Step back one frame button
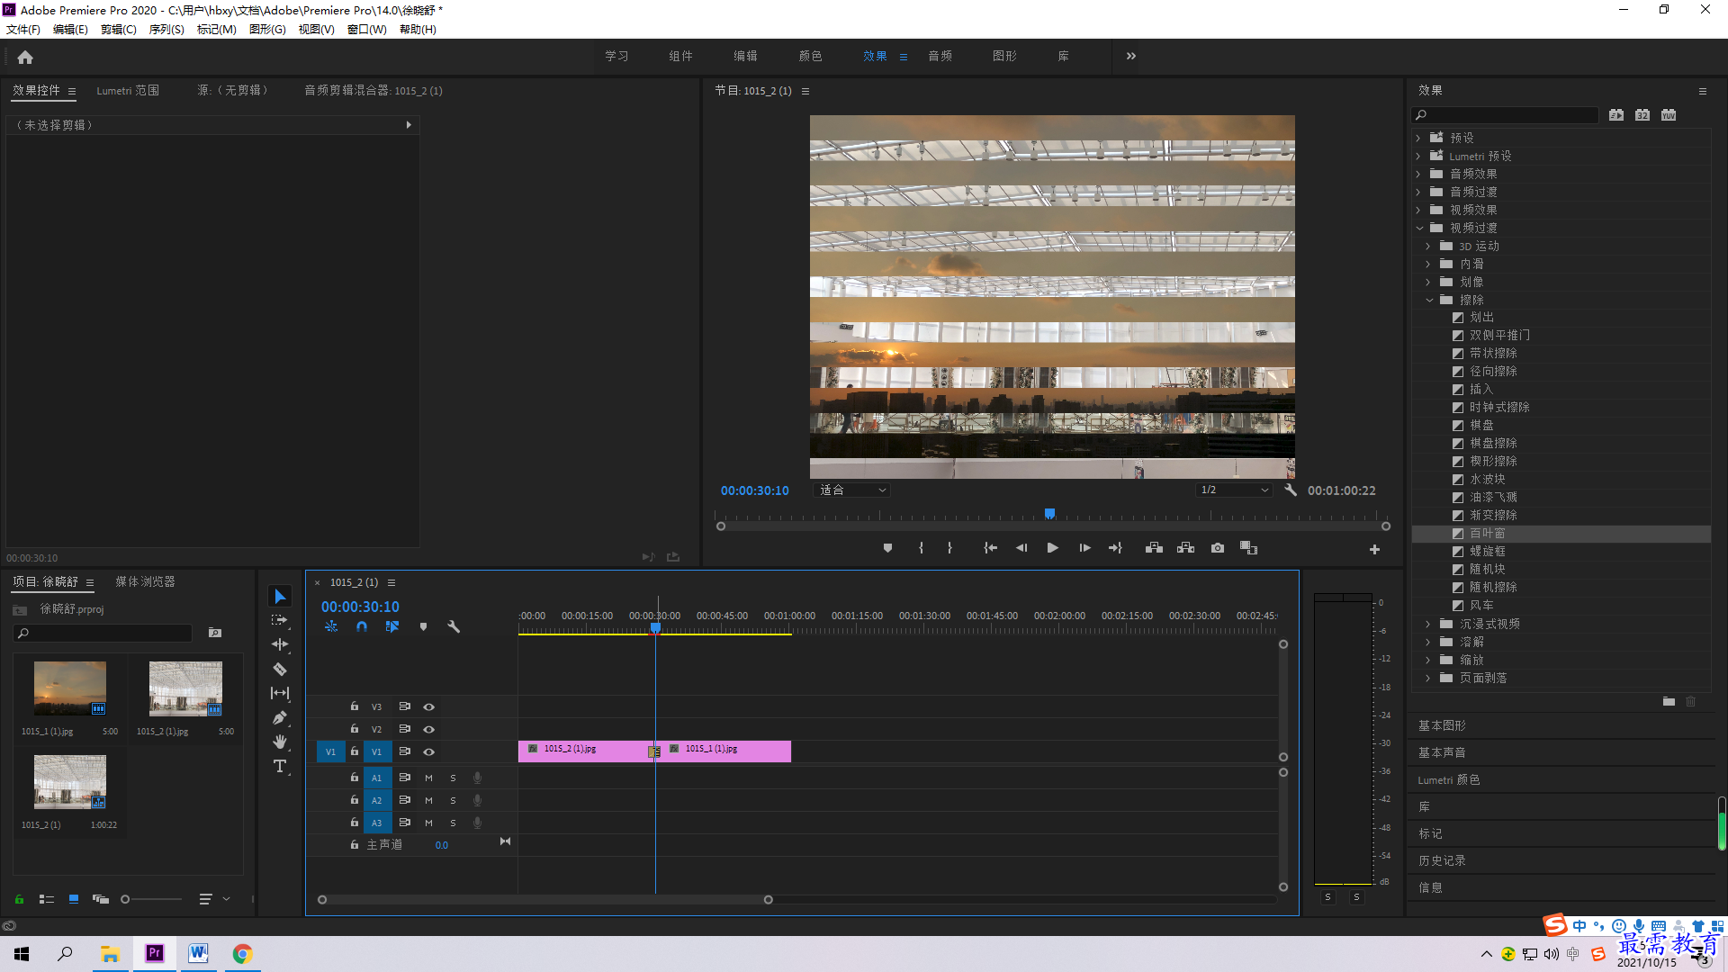 pos(1021,548)
